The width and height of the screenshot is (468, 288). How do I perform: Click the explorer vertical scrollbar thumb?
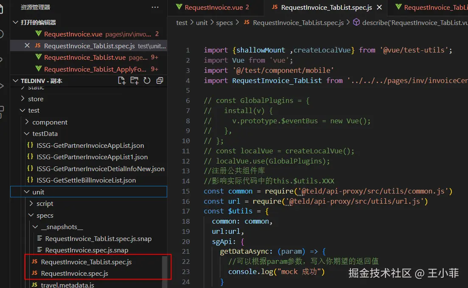coord(165,271)
